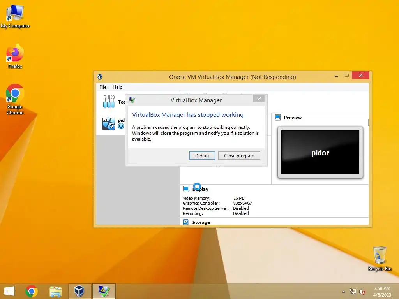The height and width of the screenshot is (299, 399).
Task: Click the Recording label in Display section
Action: click(192, 213)
